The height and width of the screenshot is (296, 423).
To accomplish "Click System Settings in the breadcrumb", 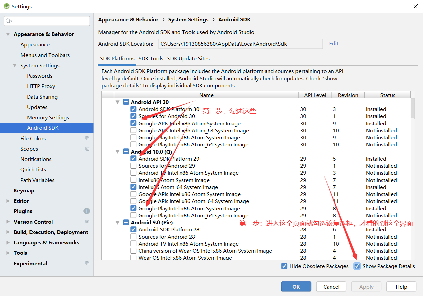I will [188, 19].
